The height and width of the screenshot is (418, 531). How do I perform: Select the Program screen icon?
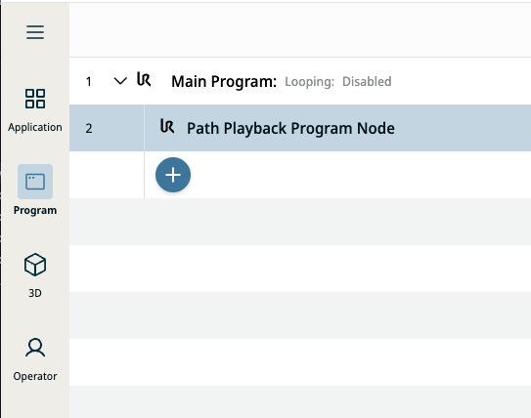coord(35,182)
